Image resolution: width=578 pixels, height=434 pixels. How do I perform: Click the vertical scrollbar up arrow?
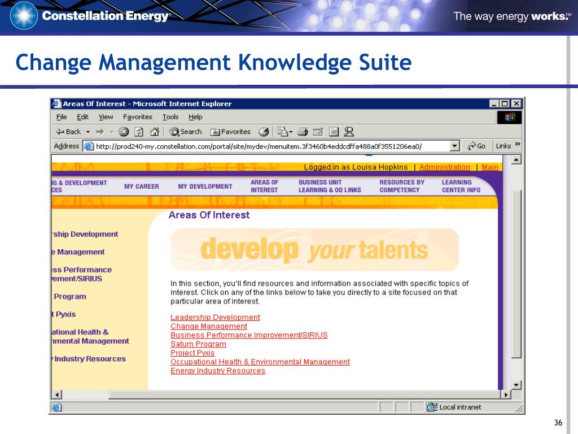pyautogui.click(x=516, y=160)
